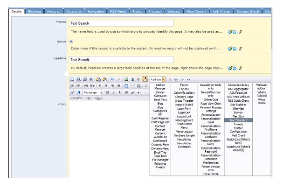This screenshot has height=183, width=283.
Task: Toggle bold formatting
Action: (x=107, y=92)
